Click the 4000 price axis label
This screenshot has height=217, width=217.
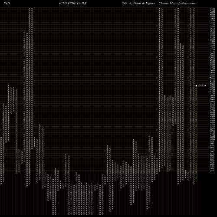pos(213,15)
